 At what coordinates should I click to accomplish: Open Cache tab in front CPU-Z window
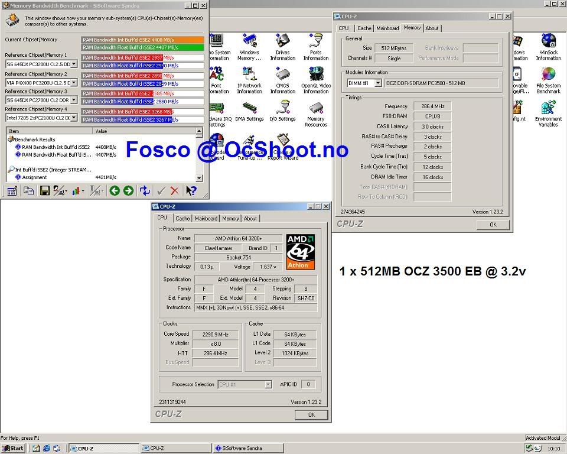click(183, 219)
